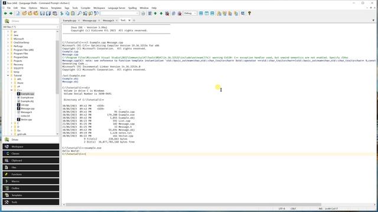The width and height of the screenshot is (378, 212).
Task: Open the Compiler menu
Action: (85, 8)
